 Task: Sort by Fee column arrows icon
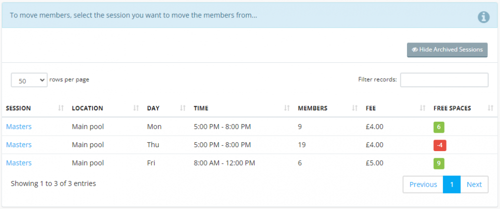coord(422,108)
